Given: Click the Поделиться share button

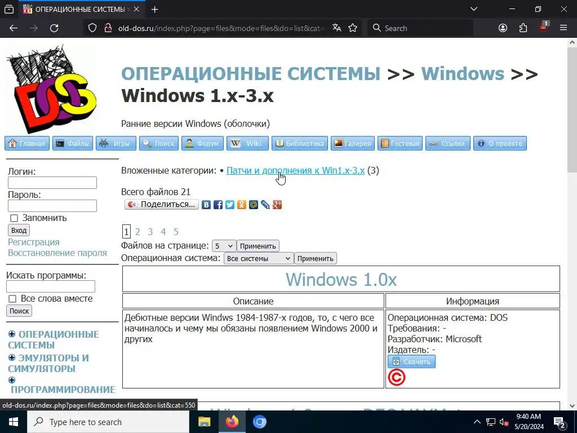Looking at the screenshot, I should (x=162, y=204).
